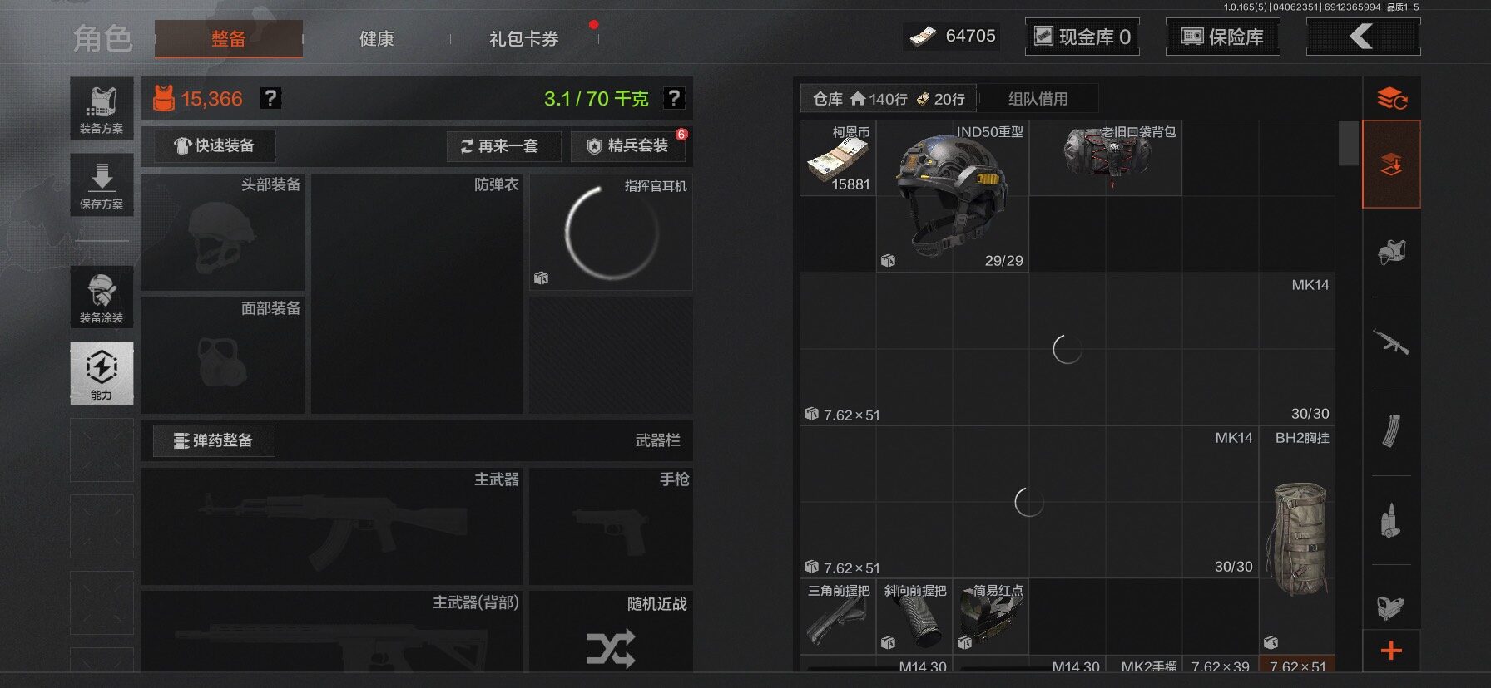This screenshot has height=688, width=1491.
Task: Select the 能力 ability icon
Action: click(x=102, y=373)
